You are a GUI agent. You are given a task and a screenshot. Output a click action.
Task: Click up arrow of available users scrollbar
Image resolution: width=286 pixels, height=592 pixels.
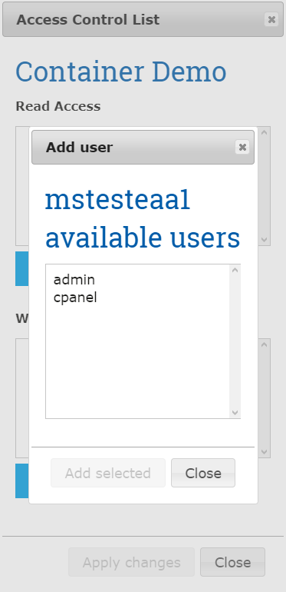click(235, 270)
